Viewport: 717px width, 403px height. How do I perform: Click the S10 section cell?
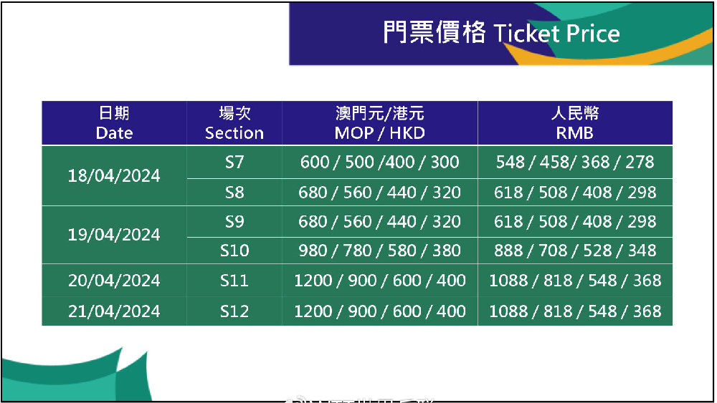(x=234, y=251)
